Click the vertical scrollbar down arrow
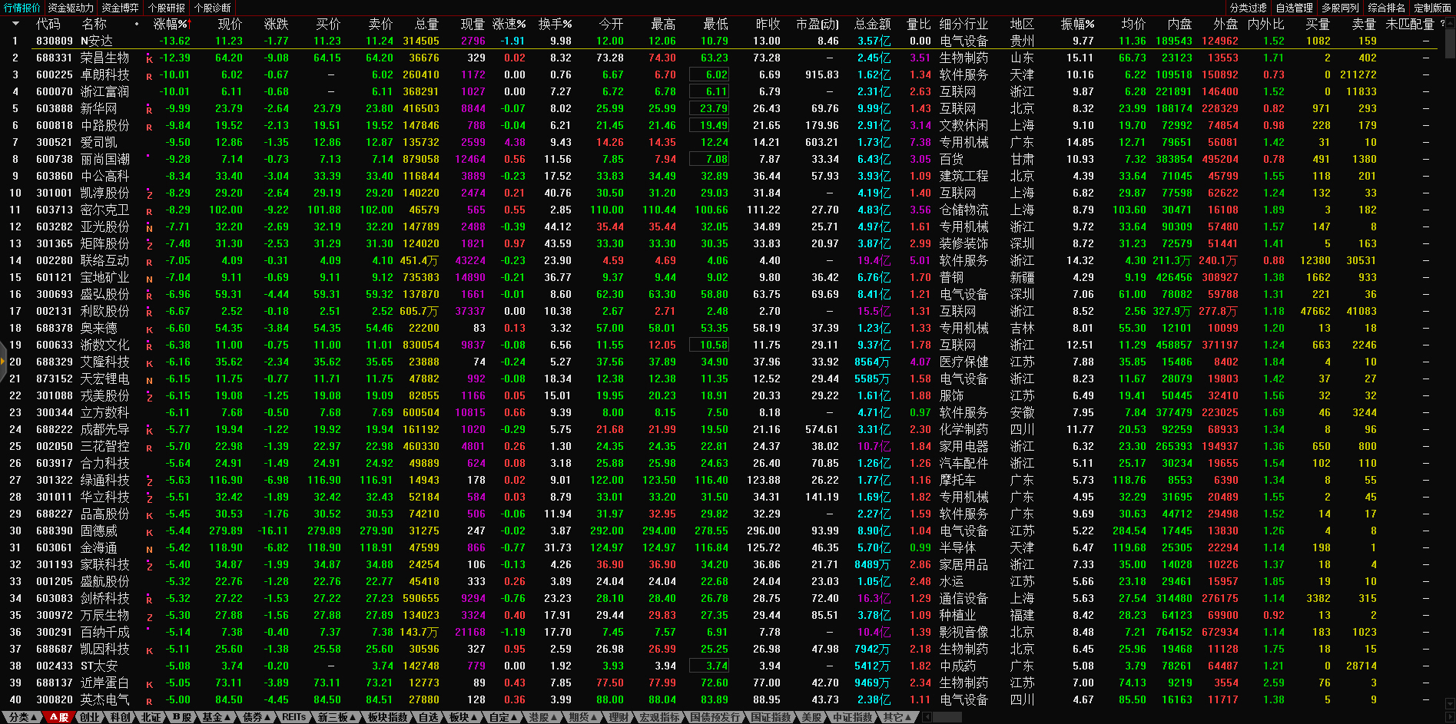1456x724 pixels. click(x=1449, y=703)
